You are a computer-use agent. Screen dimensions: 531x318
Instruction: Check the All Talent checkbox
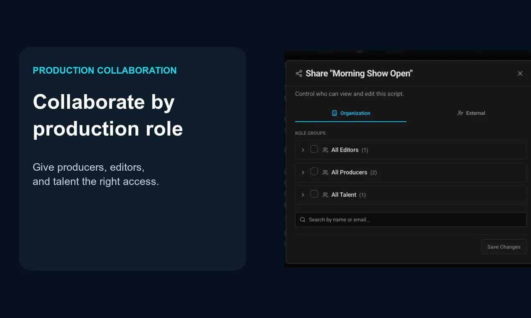[314, 195]
